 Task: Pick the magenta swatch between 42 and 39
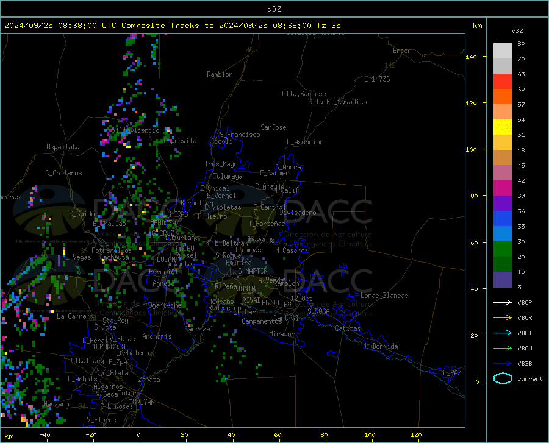[x=503, y=188]
